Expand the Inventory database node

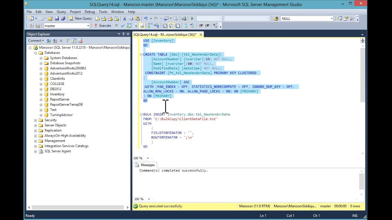click(41, 94)
